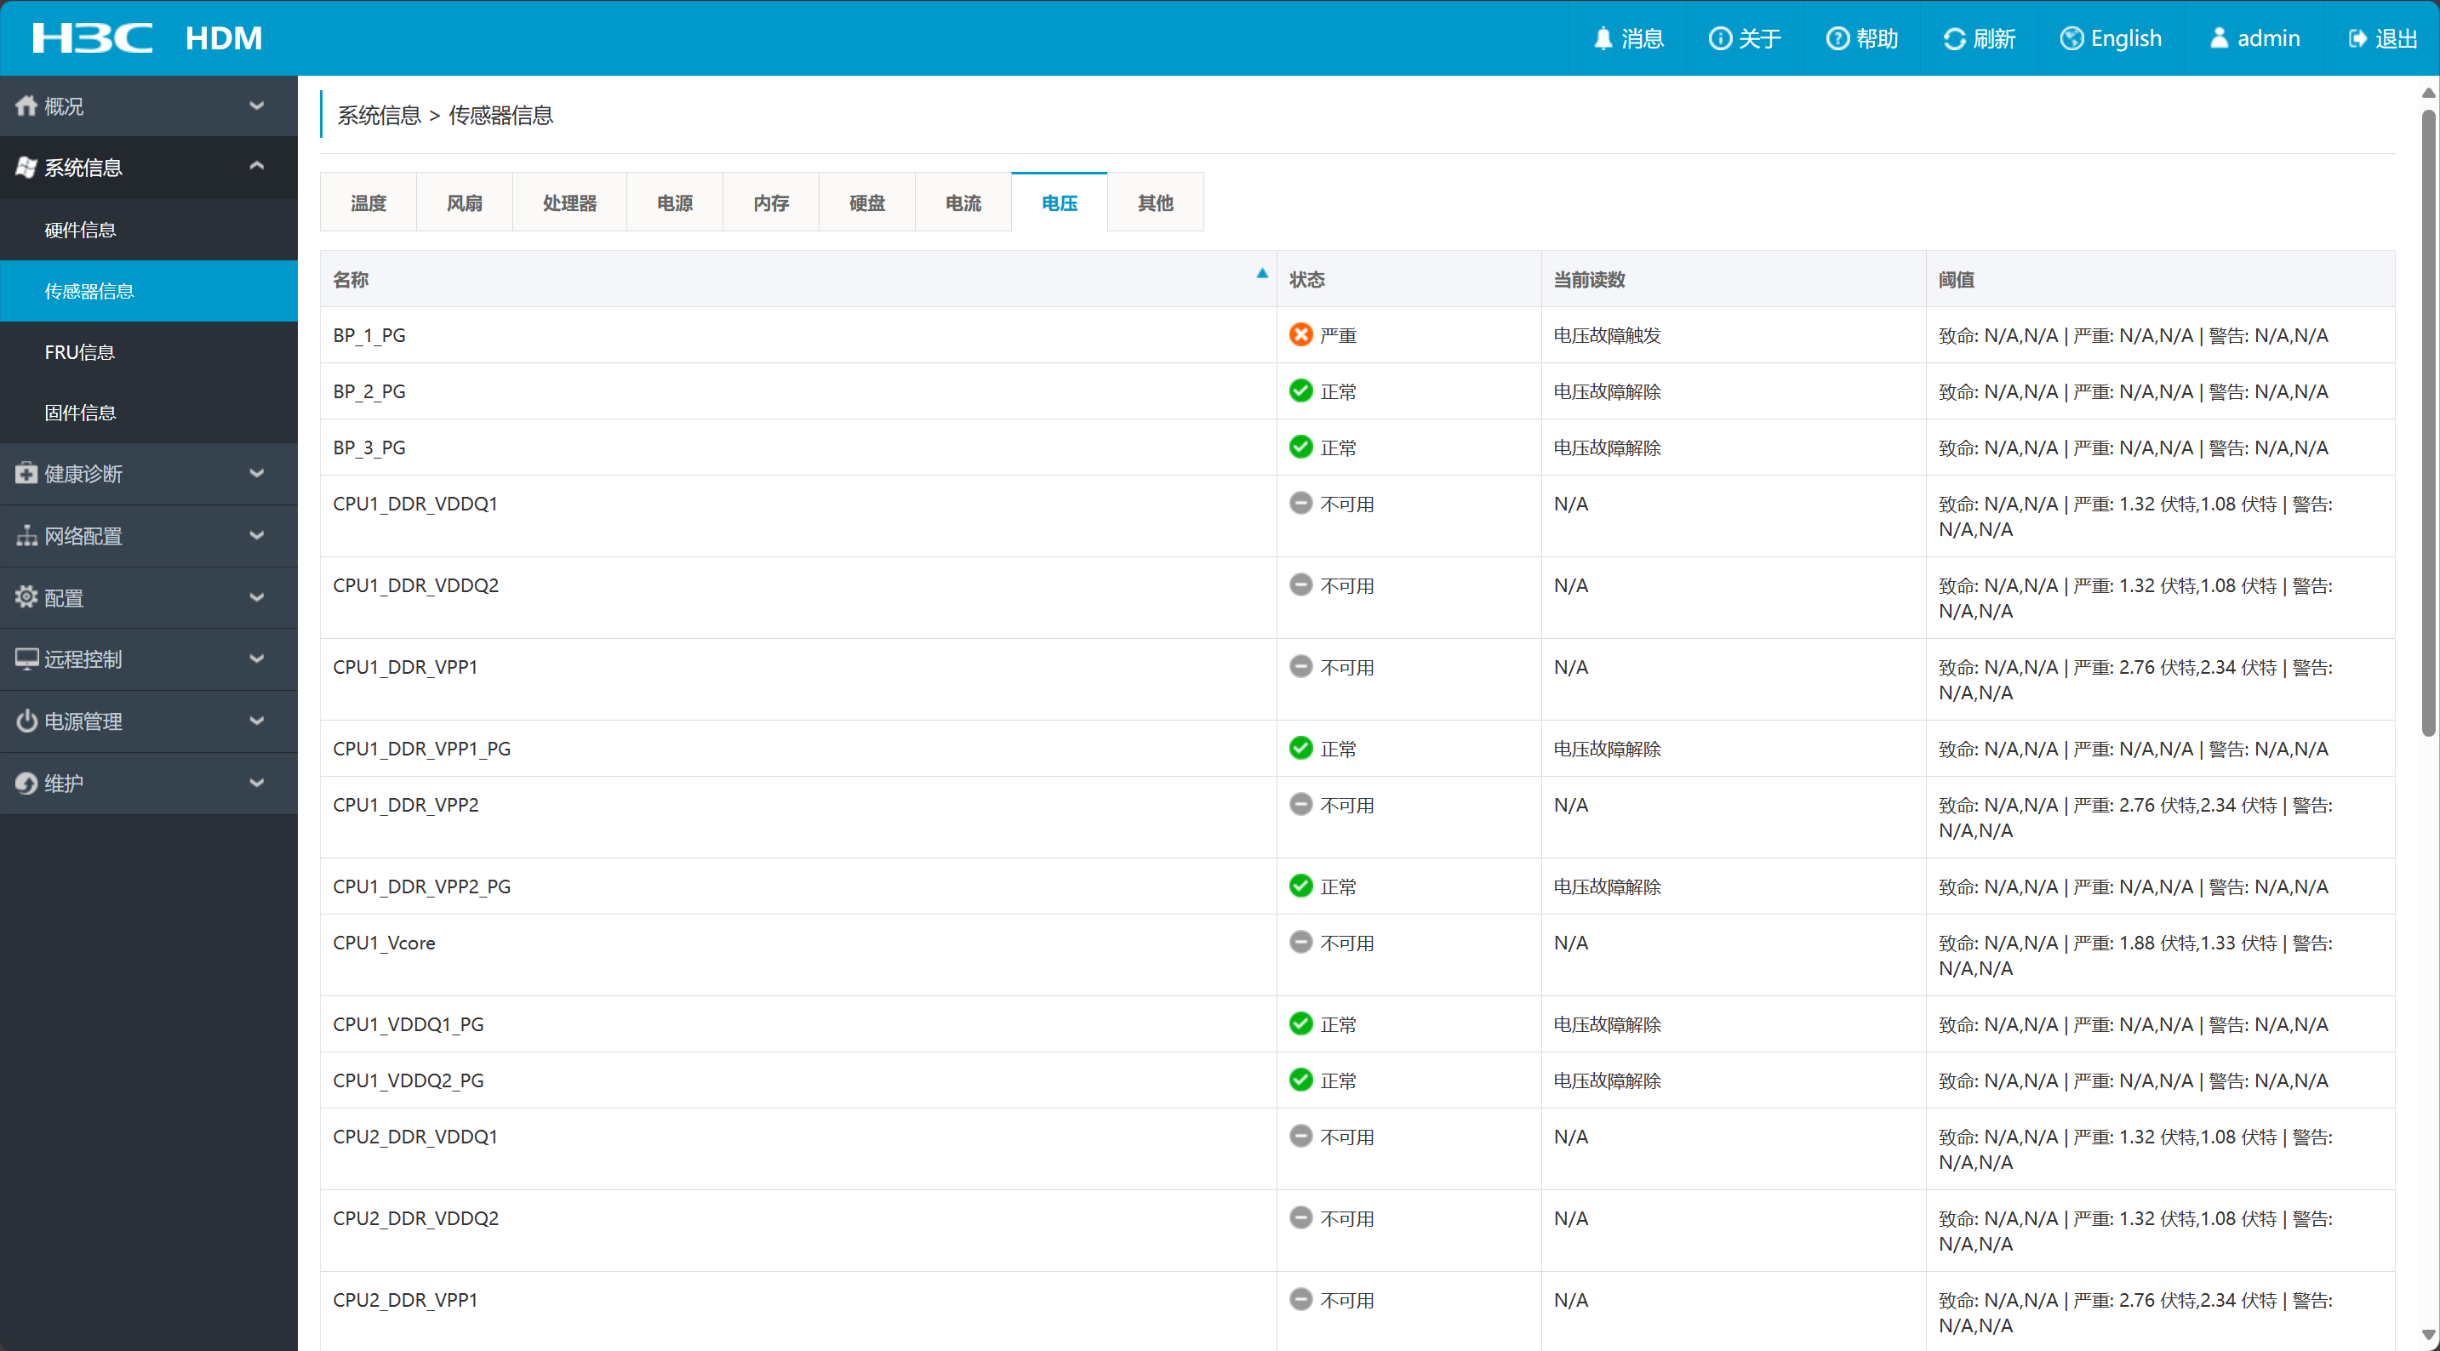Image resolution: width=2440 pixels, height=1351 pixels.
Task: Collapse the 系统信息 menu chevron
Action: click(256, 167)
